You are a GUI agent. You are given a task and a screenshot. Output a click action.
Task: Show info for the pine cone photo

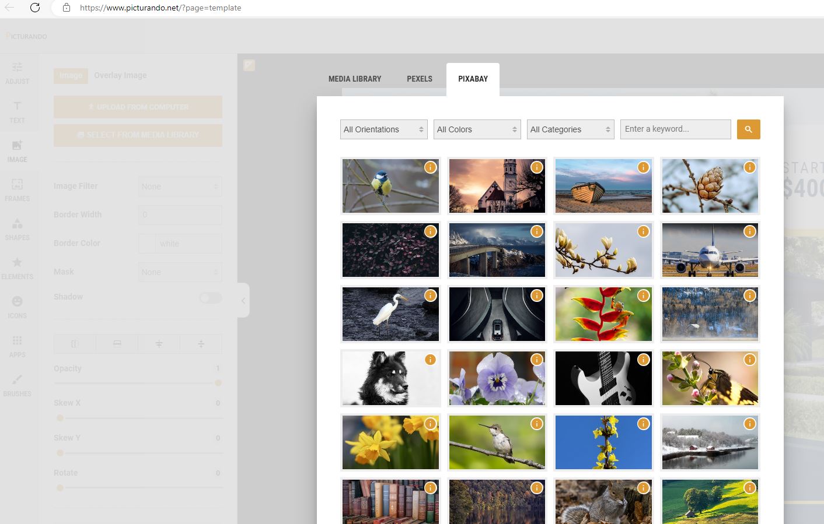click(750, 167)
